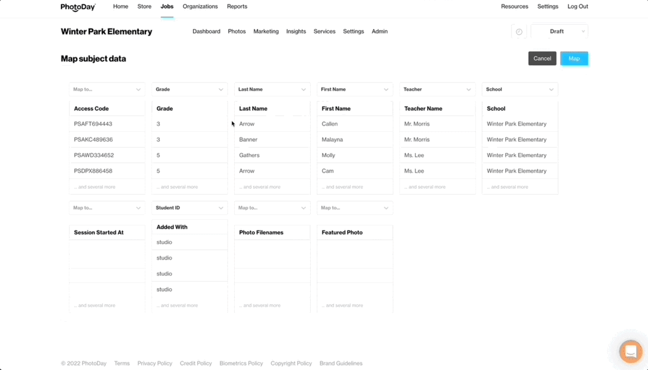This screenshot has width=648, height=370.
Task: Open the Marketing tab
Action: 266,32
